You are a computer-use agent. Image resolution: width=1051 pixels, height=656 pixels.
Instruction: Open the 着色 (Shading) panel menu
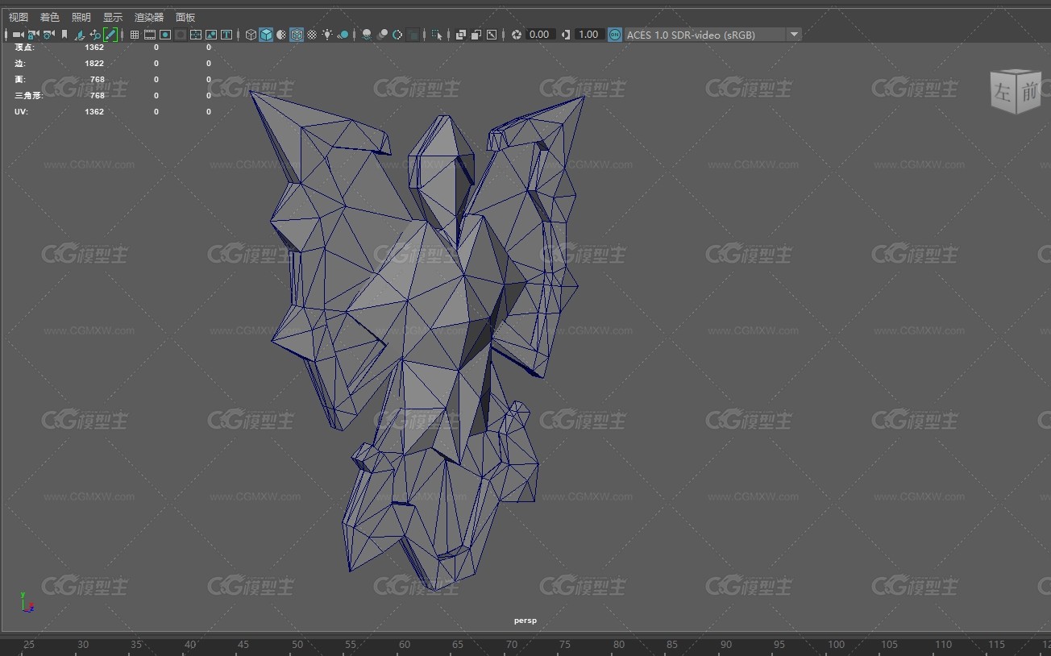click(49, 17)
